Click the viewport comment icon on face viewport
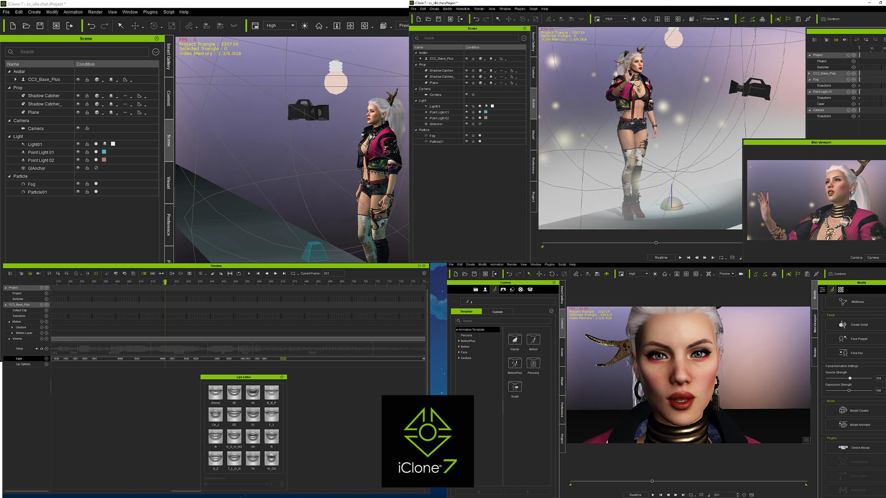This screenshot has height=498, width=886. click(806, 440)
